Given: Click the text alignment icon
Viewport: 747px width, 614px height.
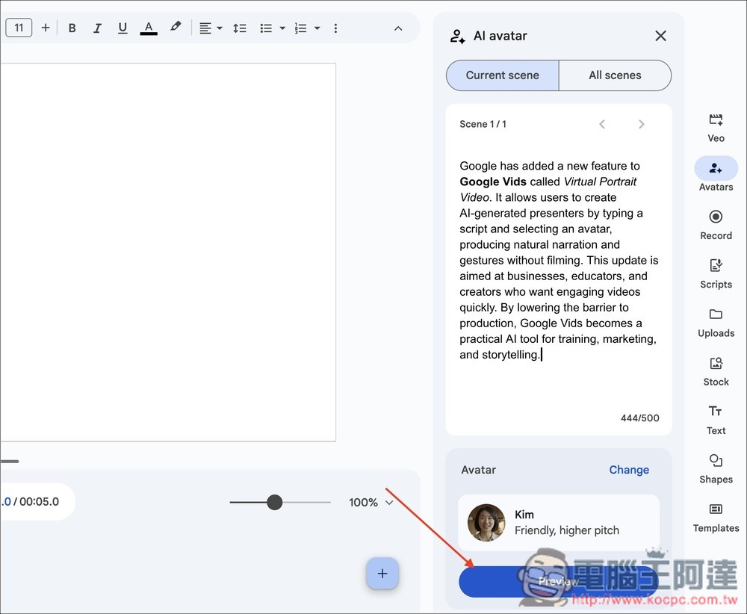Looking at the screenshot, I should [x=205, y=28].
